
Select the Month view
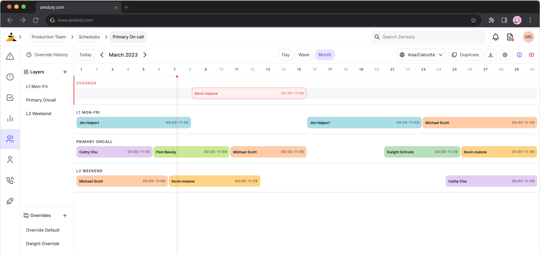coord(325,55)
